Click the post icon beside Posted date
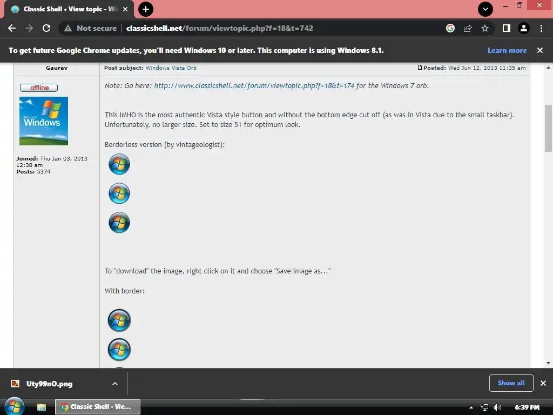Image resolution: width=553 pixels, height=415 pixels. pos(420,68)
